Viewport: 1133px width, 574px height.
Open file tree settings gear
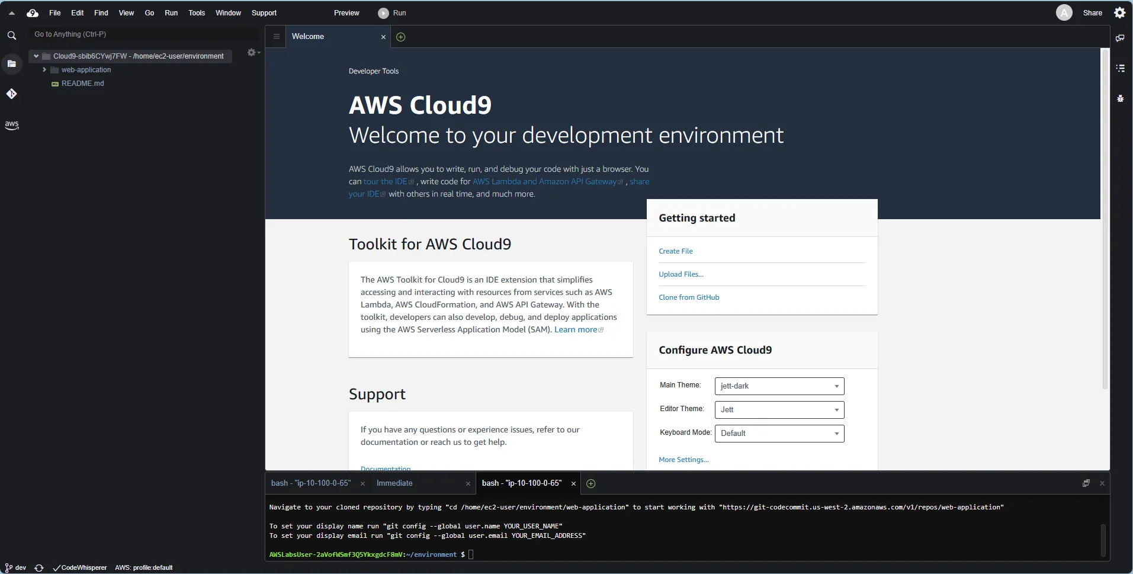[x=253, y=53]
